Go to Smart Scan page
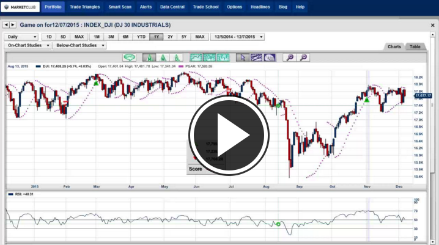Viewport: 439px width, 245px height. [x=119, y=7]
